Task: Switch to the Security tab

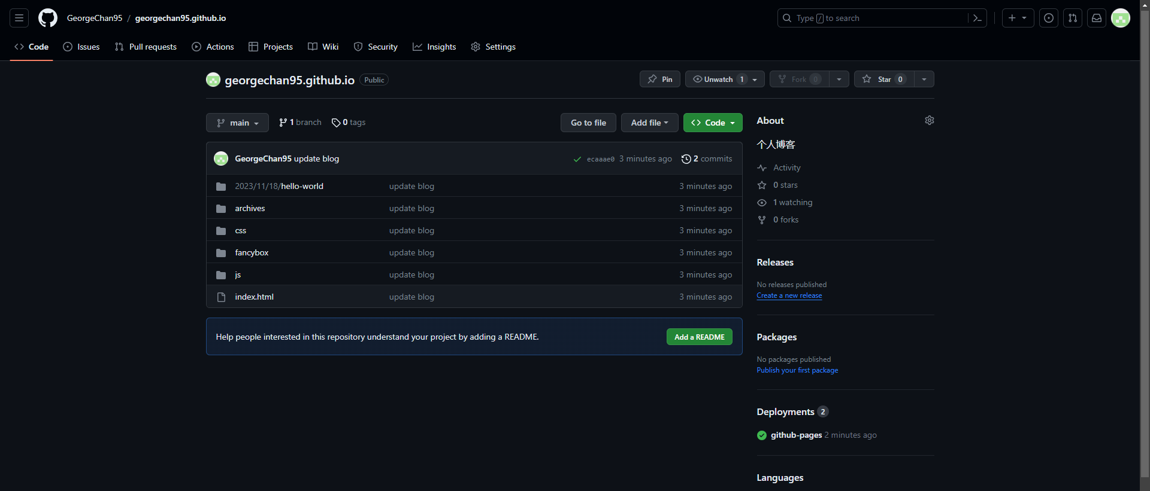Action: pyautogui.click(x=376, y=47)
